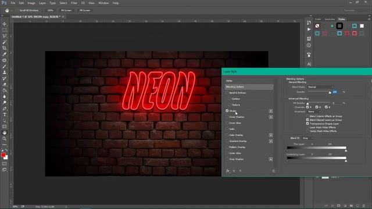
Task: Open the Filter menu
Action: 74,3
